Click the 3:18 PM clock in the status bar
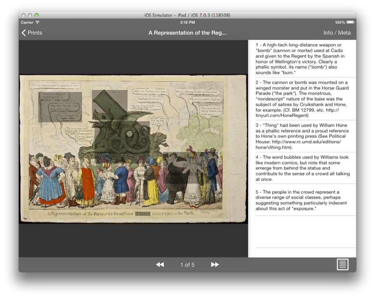Viewport: 375px width, 298px height. pyautogui.click(x=187, y=22)
